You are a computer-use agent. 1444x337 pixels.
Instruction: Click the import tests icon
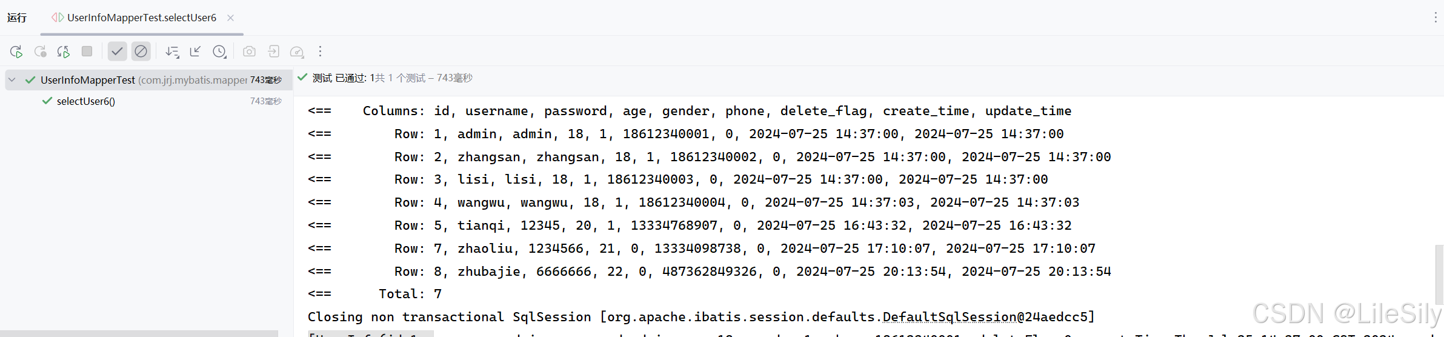tap(273, 52)
